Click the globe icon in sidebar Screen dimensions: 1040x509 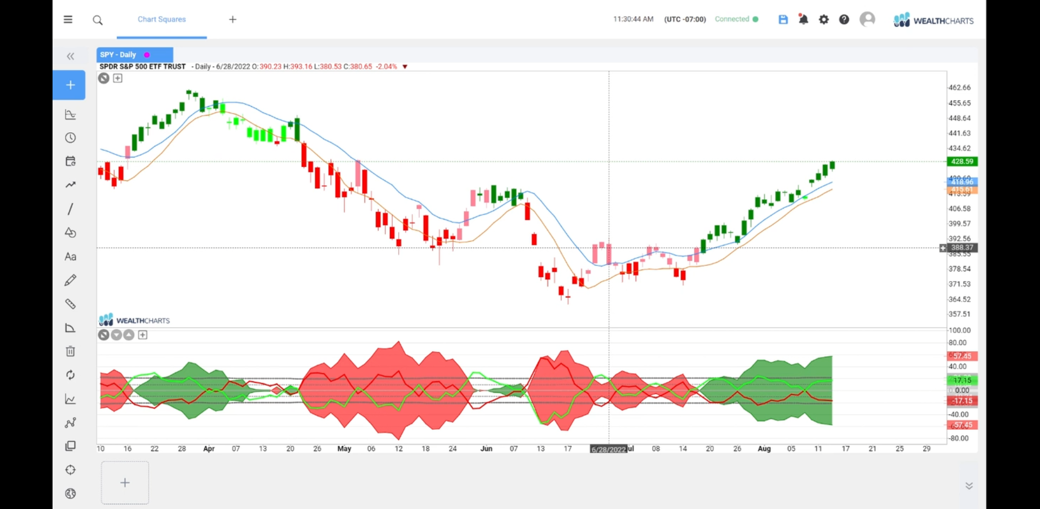[70, 494]
